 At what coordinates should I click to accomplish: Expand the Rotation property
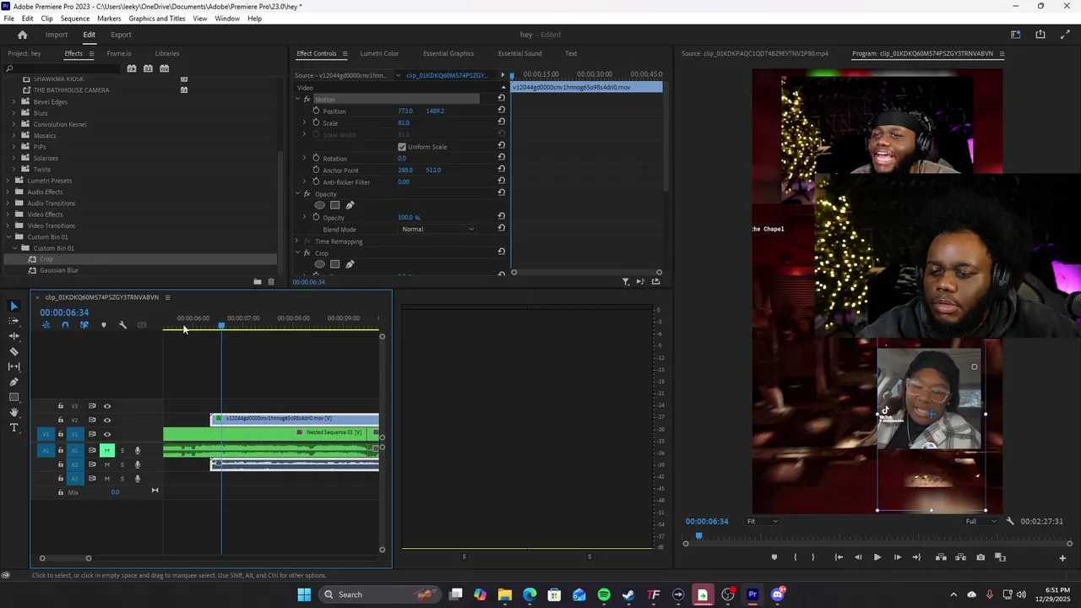(x=304, y=158)
